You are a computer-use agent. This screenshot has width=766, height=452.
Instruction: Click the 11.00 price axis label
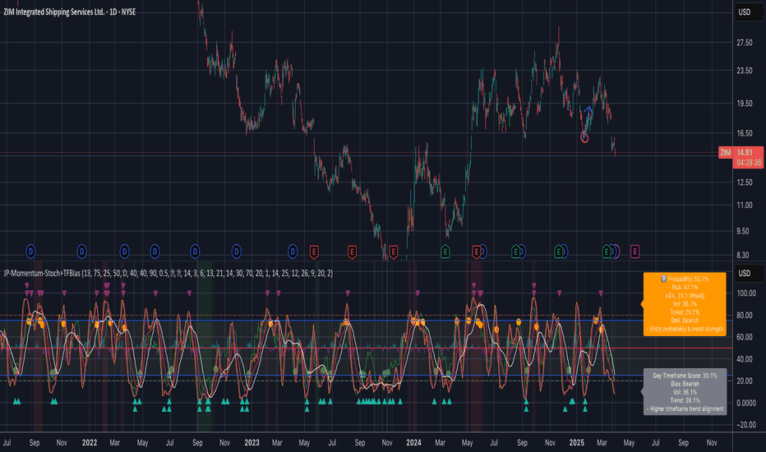click(x=745, y=205)
